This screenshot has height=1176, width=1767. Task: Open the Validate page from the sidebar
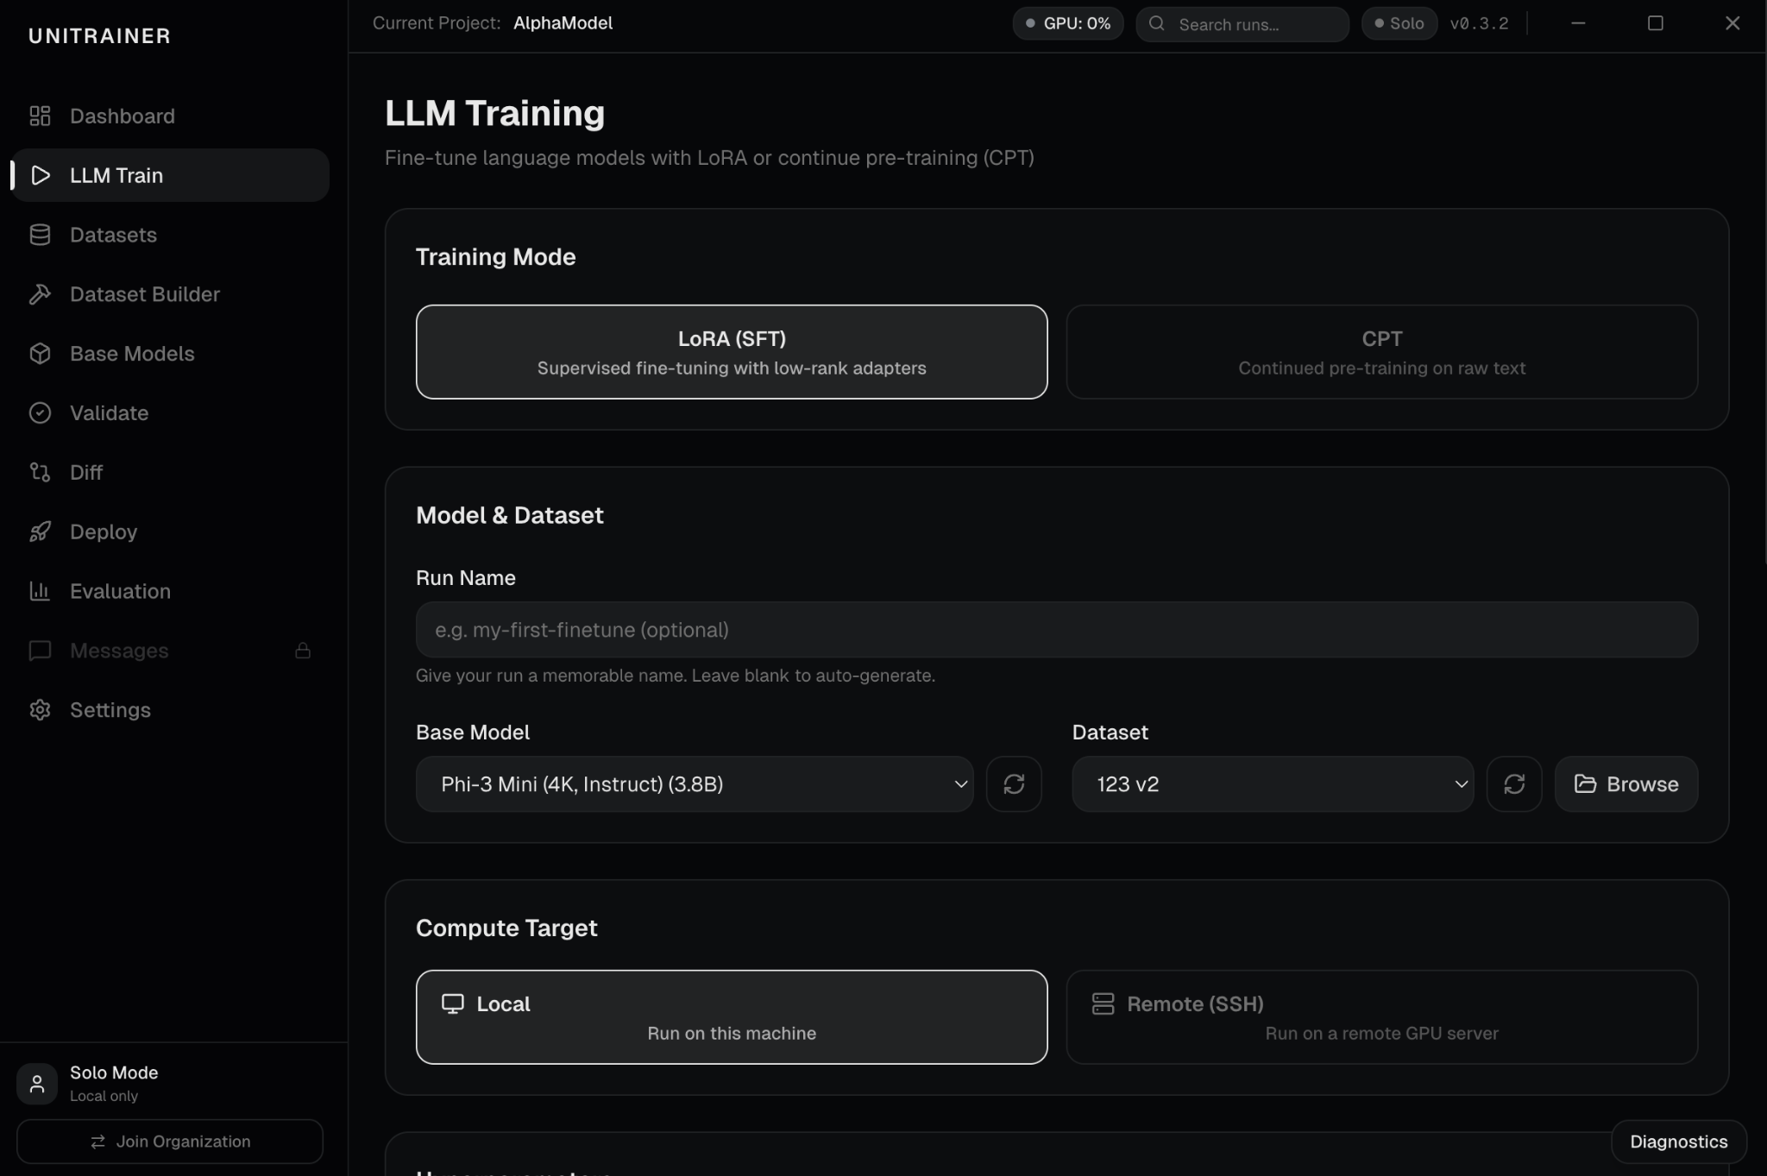(109, 413)
